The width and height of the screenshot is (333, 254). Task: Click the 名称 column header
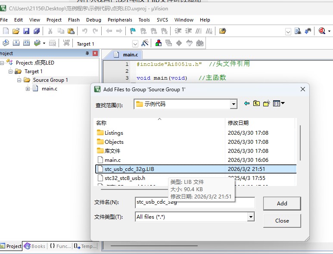[159, 123]
